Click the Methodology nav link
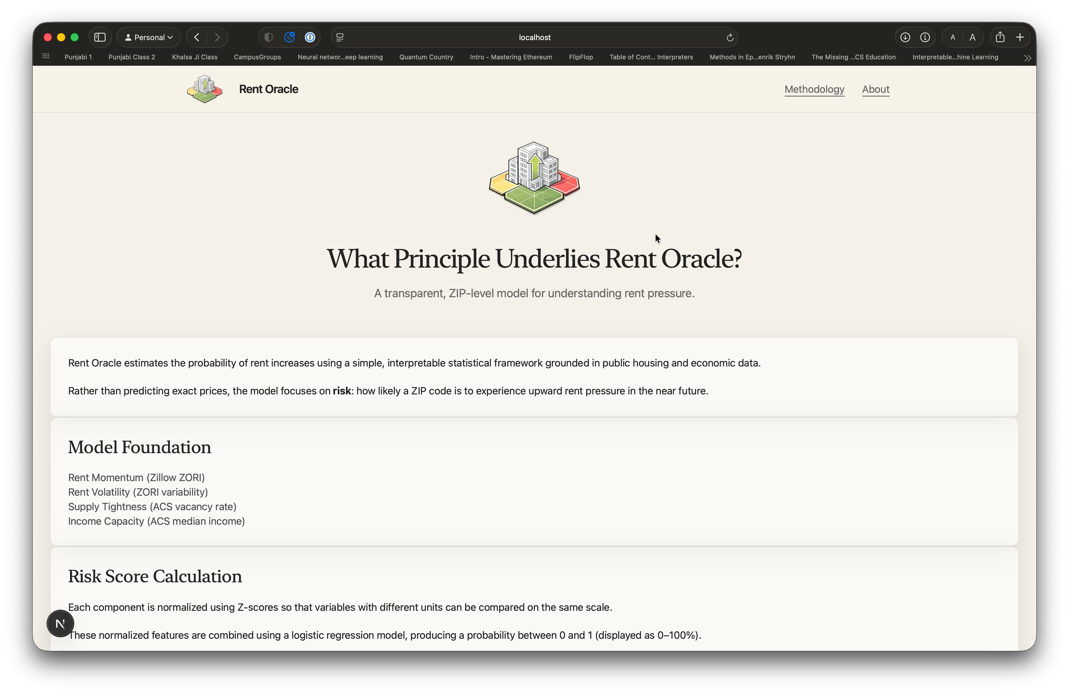 click(814, 89)
